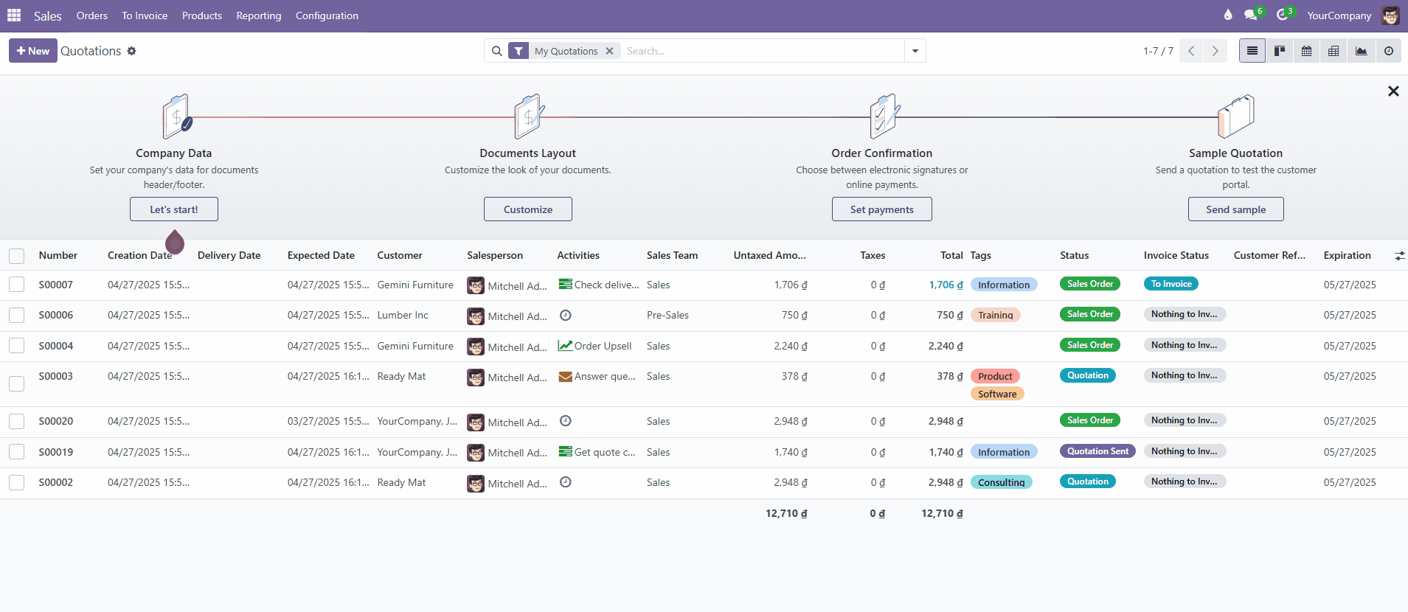Click the Information tag on S00007
This screenshot has height=612, width=1408.
coord(1004,285)
